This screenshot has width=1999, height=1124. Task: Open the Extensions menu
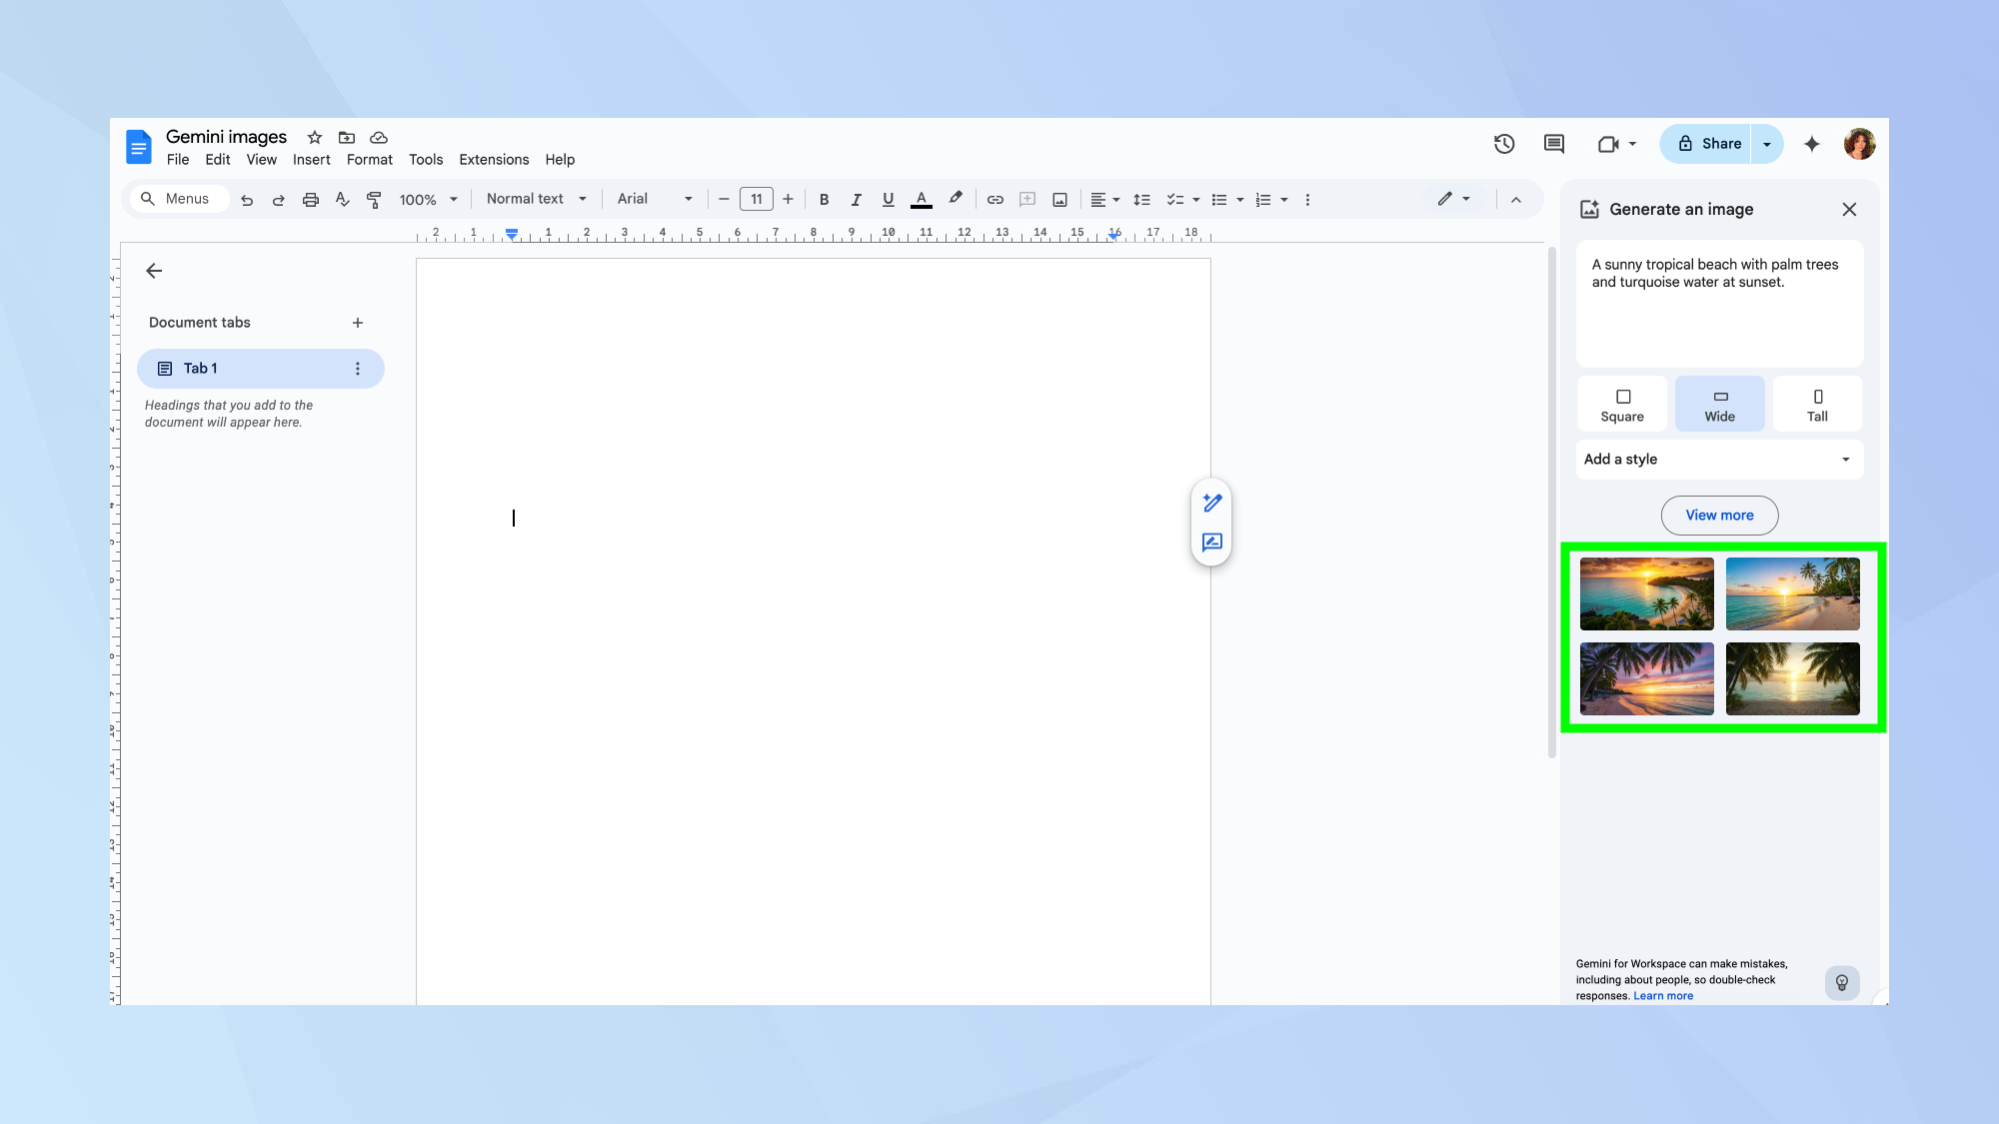(494, 160)
